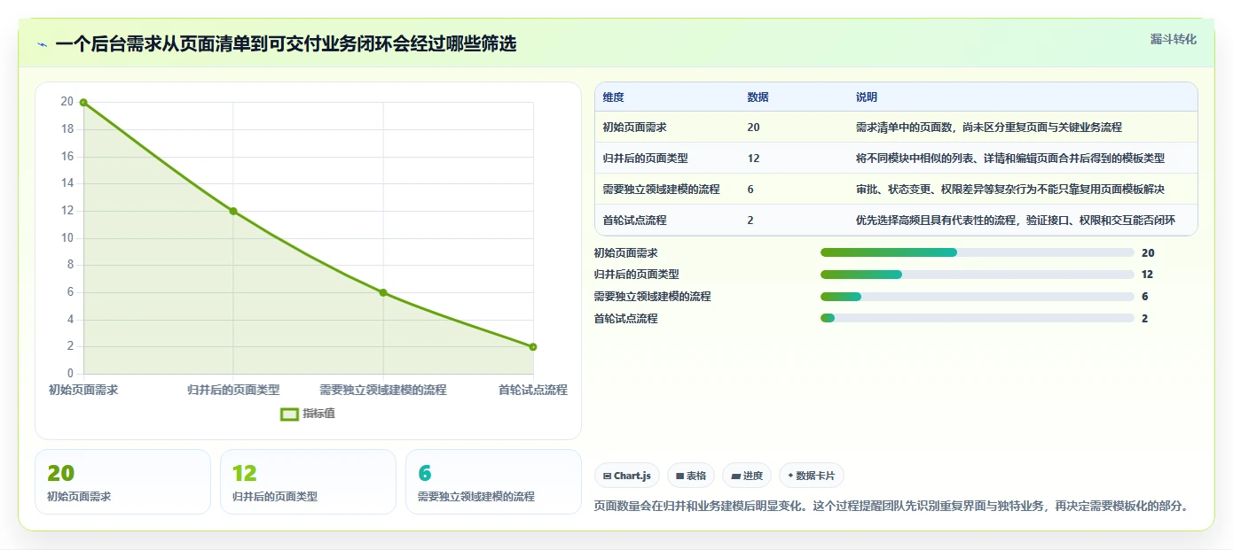Select the chart data point at value 6
Viewport: 1233px width, 550px height.
pos(383,292)
